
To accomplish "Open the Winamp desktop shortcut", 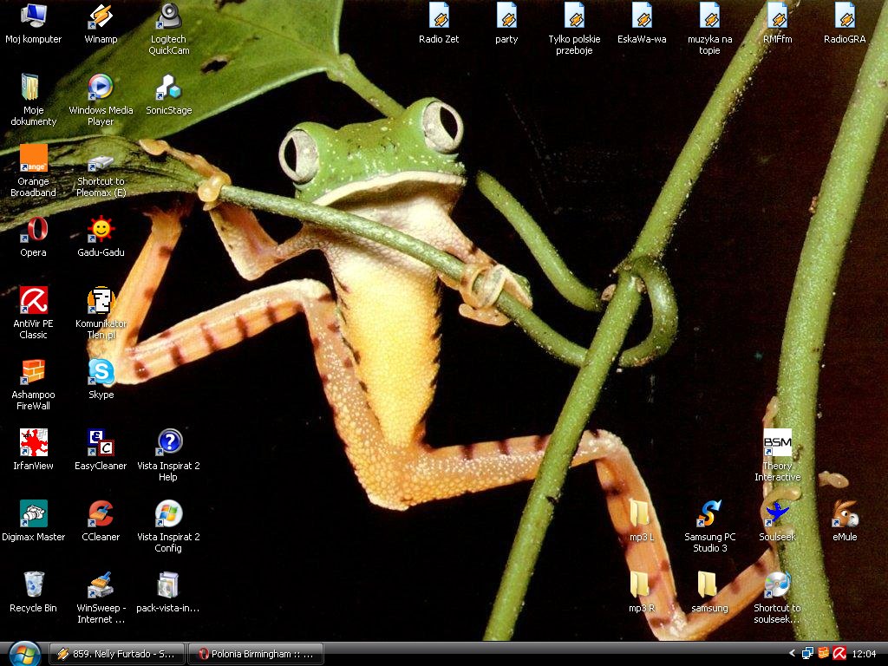I will (x=101, y=17).
